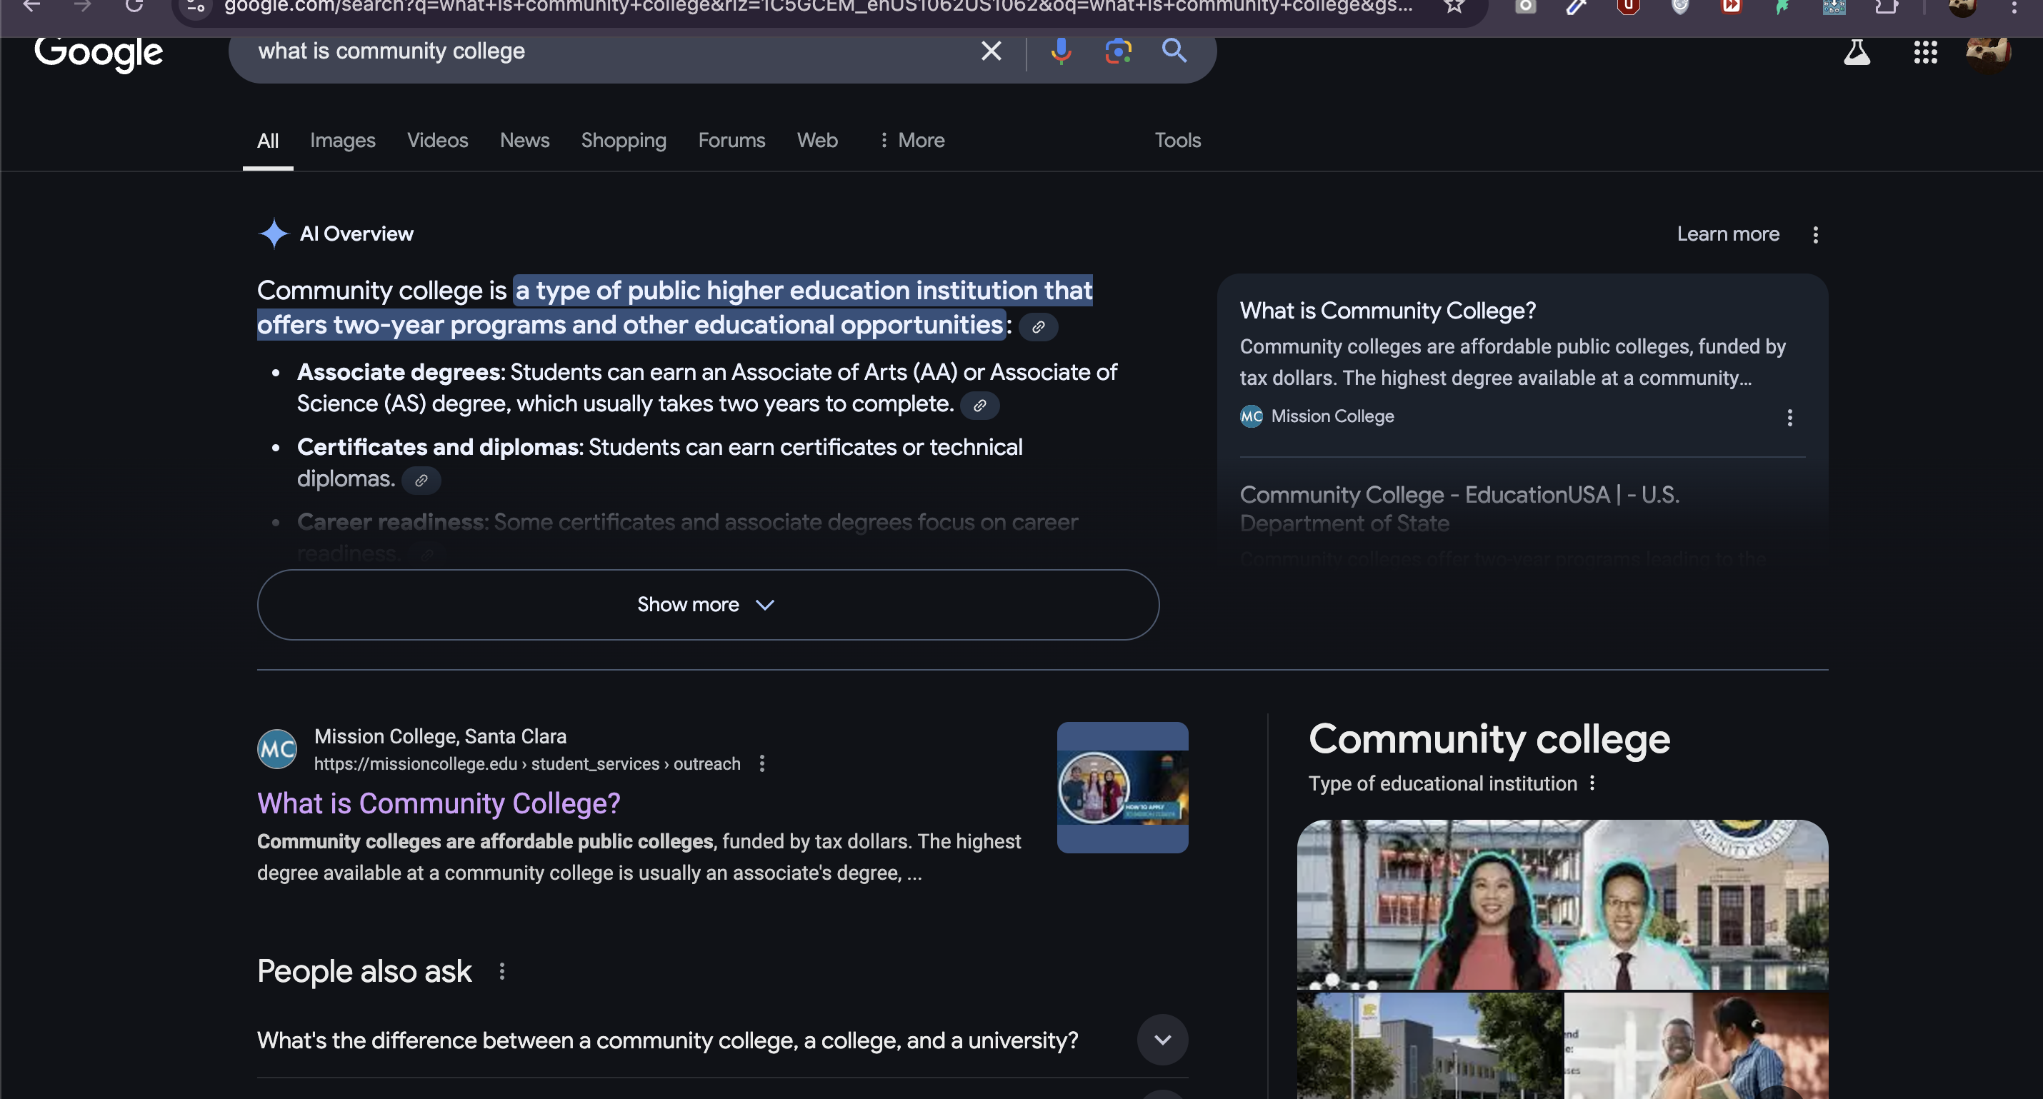Click the 'Career readiness' bullet heading

(389, 523)
